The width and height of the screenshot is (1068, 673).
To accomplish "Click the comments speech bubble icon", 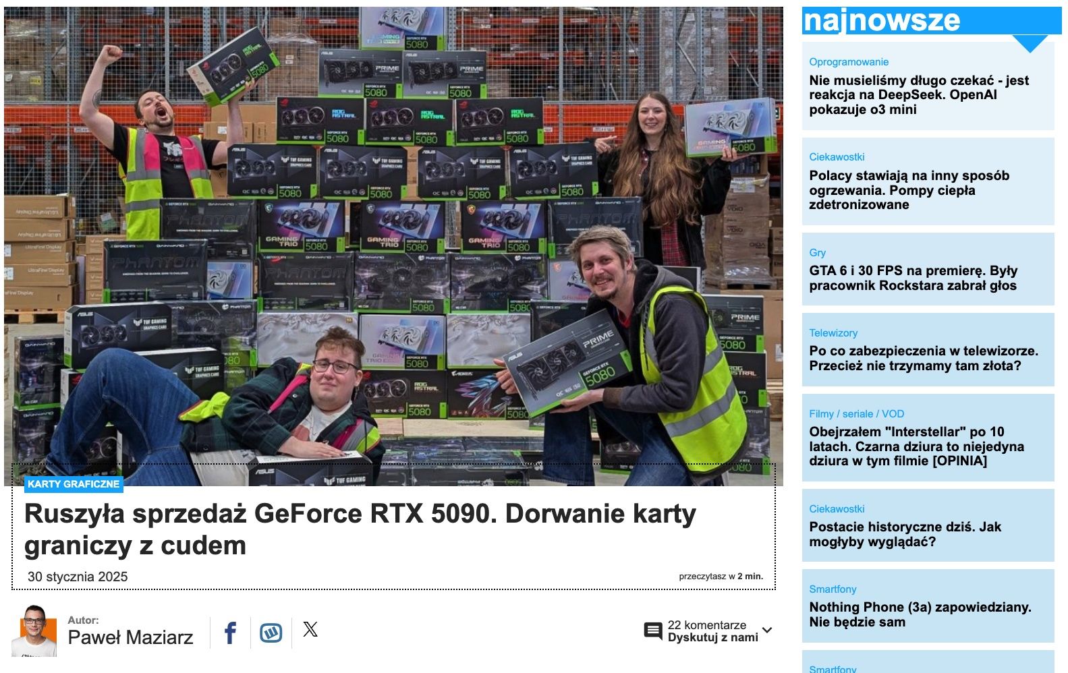I will (653, 631).
